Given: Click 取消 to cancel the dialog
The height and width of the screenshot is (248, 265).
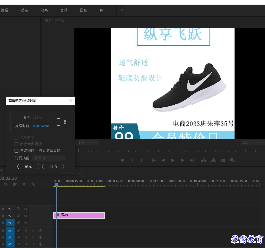Looking at the screenshot, I should 53,166.
